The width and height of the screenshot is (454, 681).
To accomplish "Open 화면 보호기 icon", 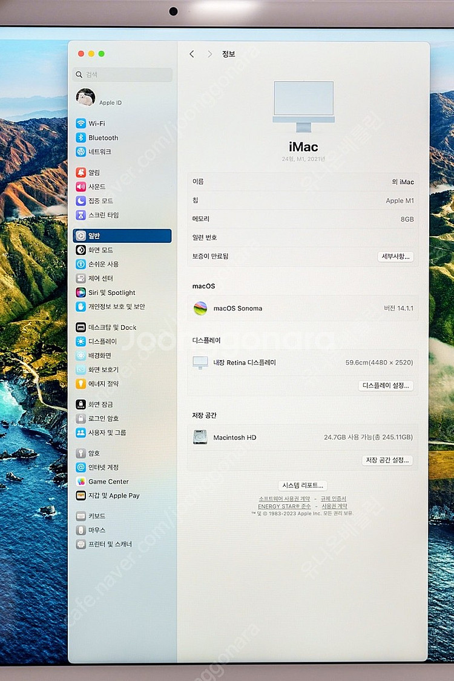I will [x=81, y=370].
